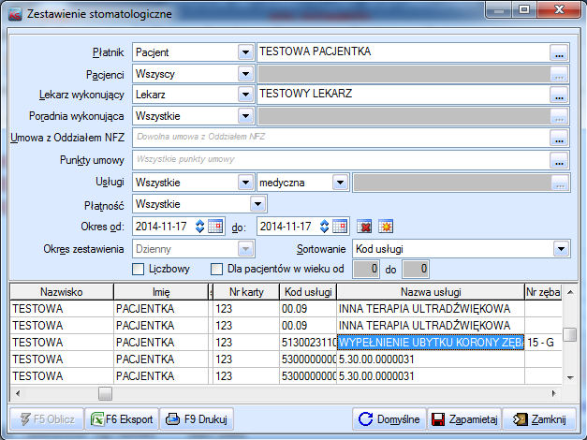The image size is (587, 440).
Task: Click the orange date preset icon
Action: click(384, 226)
